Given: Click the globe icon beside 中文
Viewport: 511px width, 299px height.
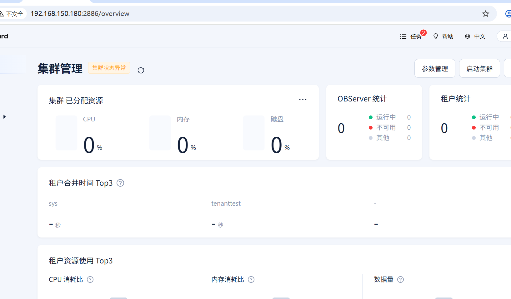Looking at the screenshot, I should tap(468, 36).
